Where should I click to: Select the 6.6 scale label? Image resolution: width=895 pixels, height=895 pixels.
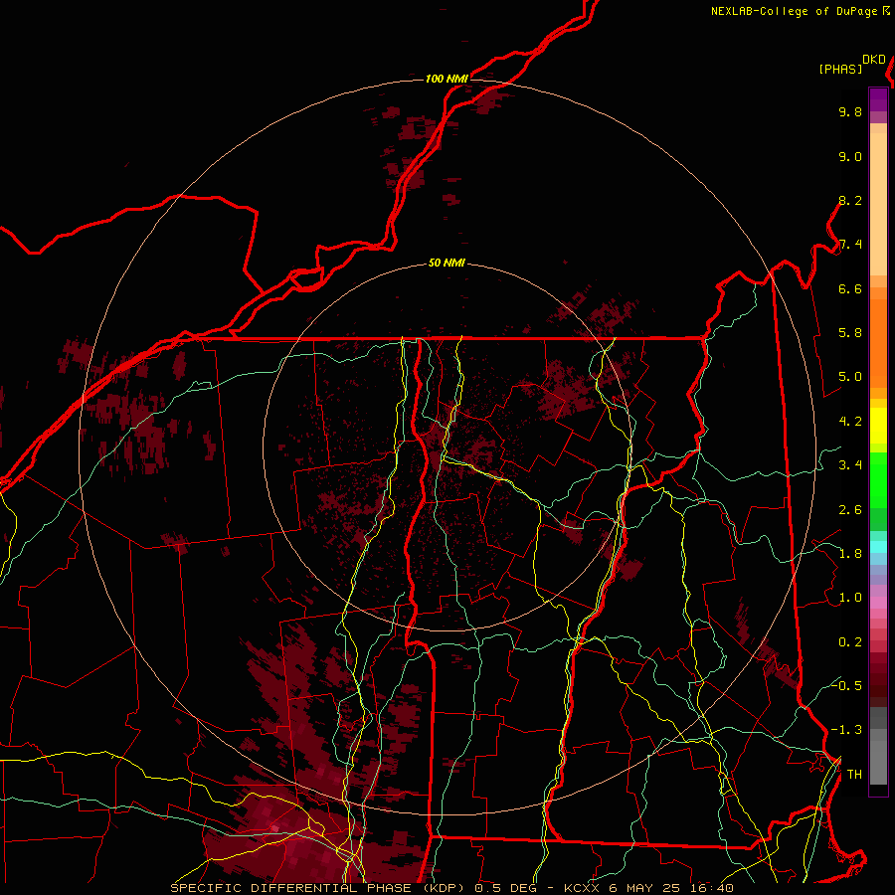[850, 288]
